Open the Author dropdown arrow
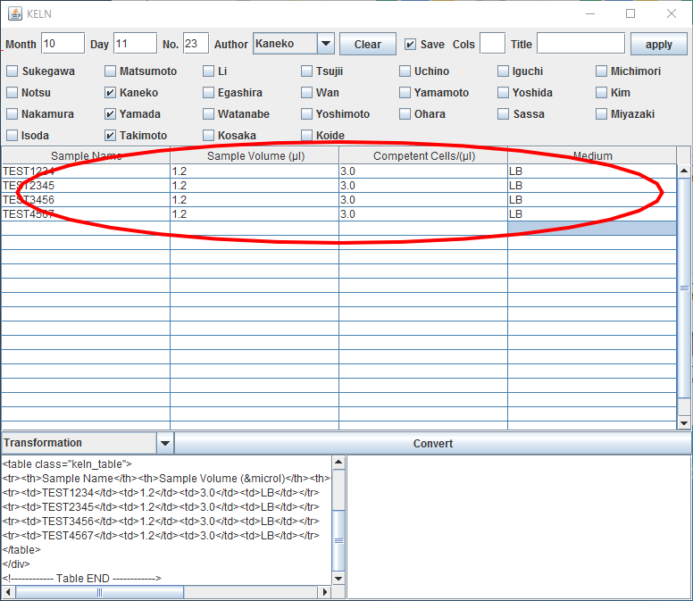 (x=326, y=44)
